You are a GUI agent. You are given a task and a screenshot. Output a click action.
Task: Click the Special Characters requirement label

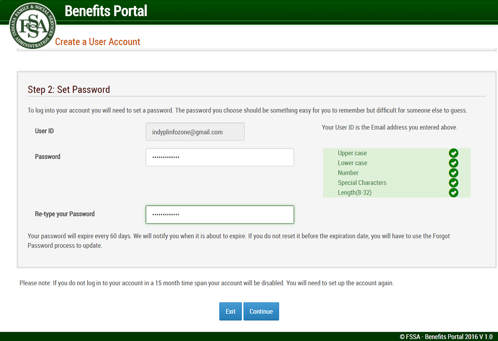(x=362, y=182)
